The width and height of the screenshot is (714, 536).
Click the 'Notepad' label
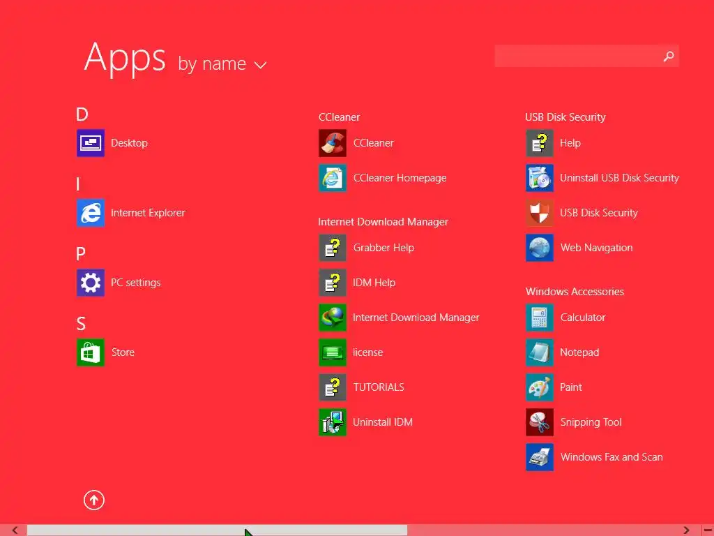pos(579,352)
